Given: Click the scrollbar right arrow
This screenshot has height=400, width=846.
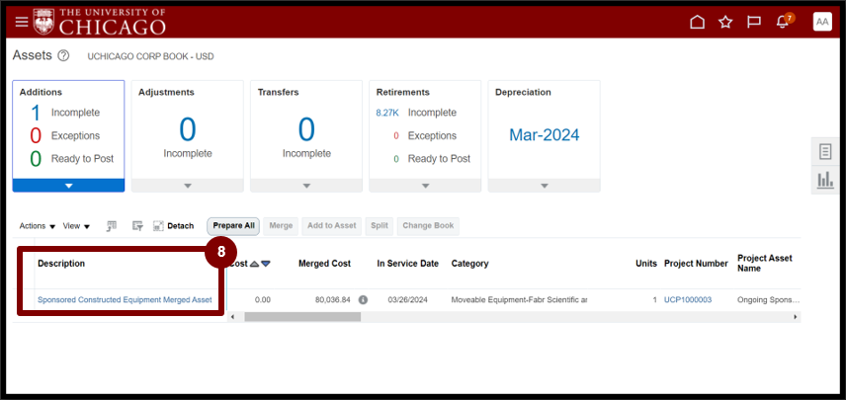Looking at the screenshot, I should pyautogui.click(x=795, y=317).
